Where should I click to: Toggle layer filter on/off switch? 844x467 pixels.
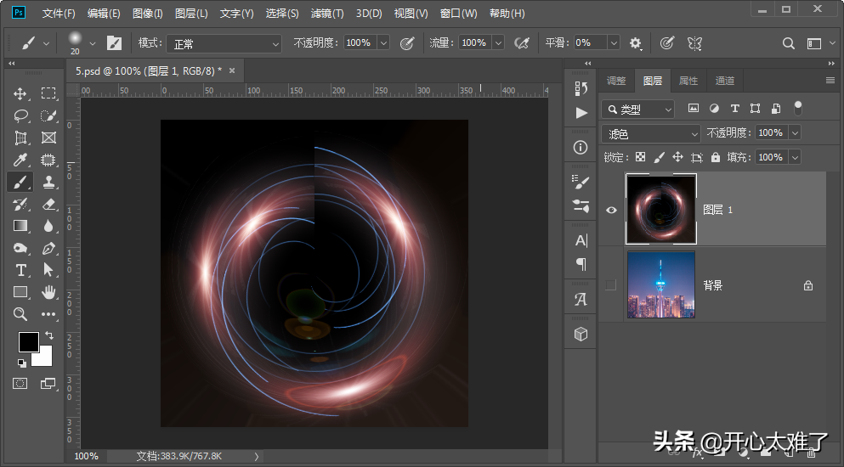click(x=798, y=108)
